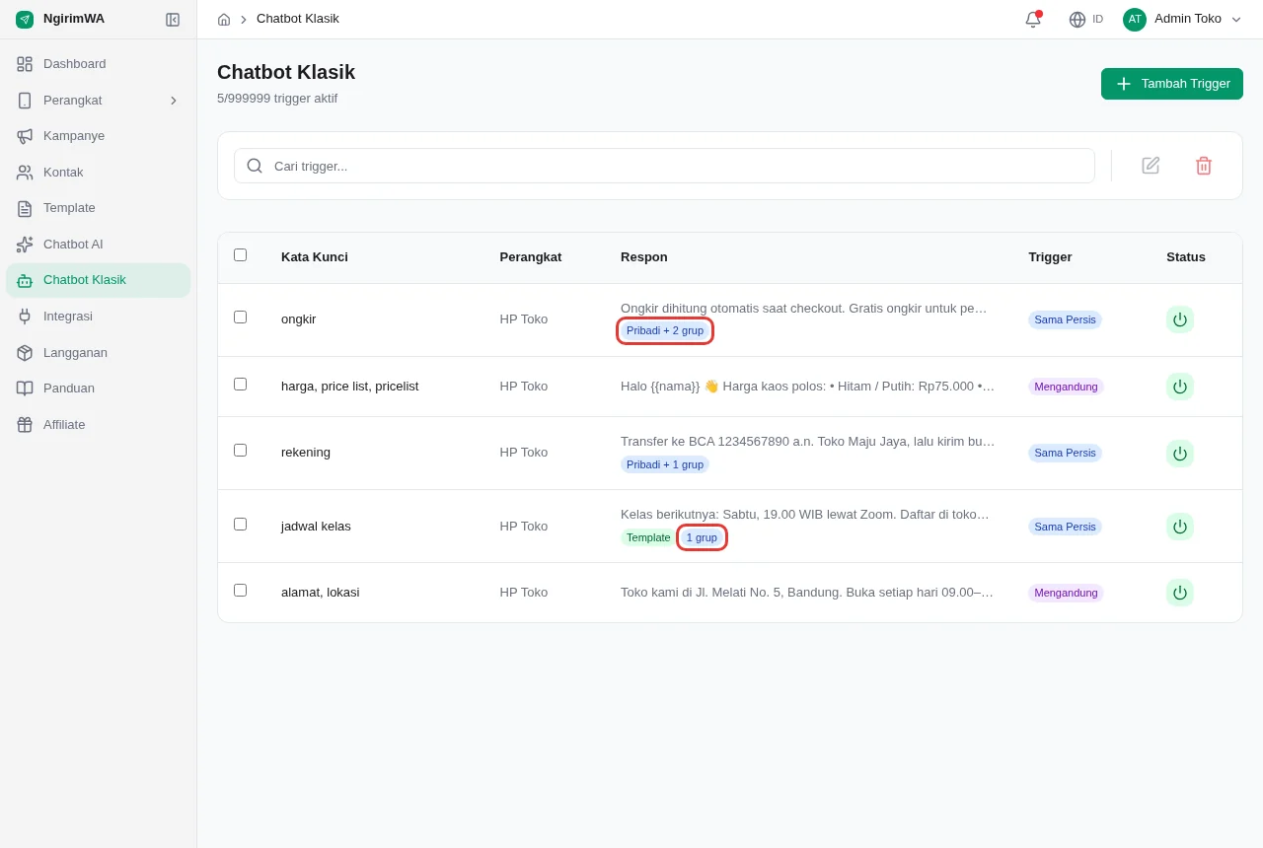The height and width of the screenshot is (848, 1263).
Task: Toggle status power for harga trigger
Action: point(1180,387)
